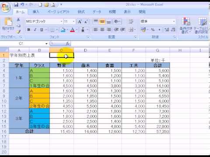
Task: Open the View (表示) tab
Action: click(x=127, y=12)
